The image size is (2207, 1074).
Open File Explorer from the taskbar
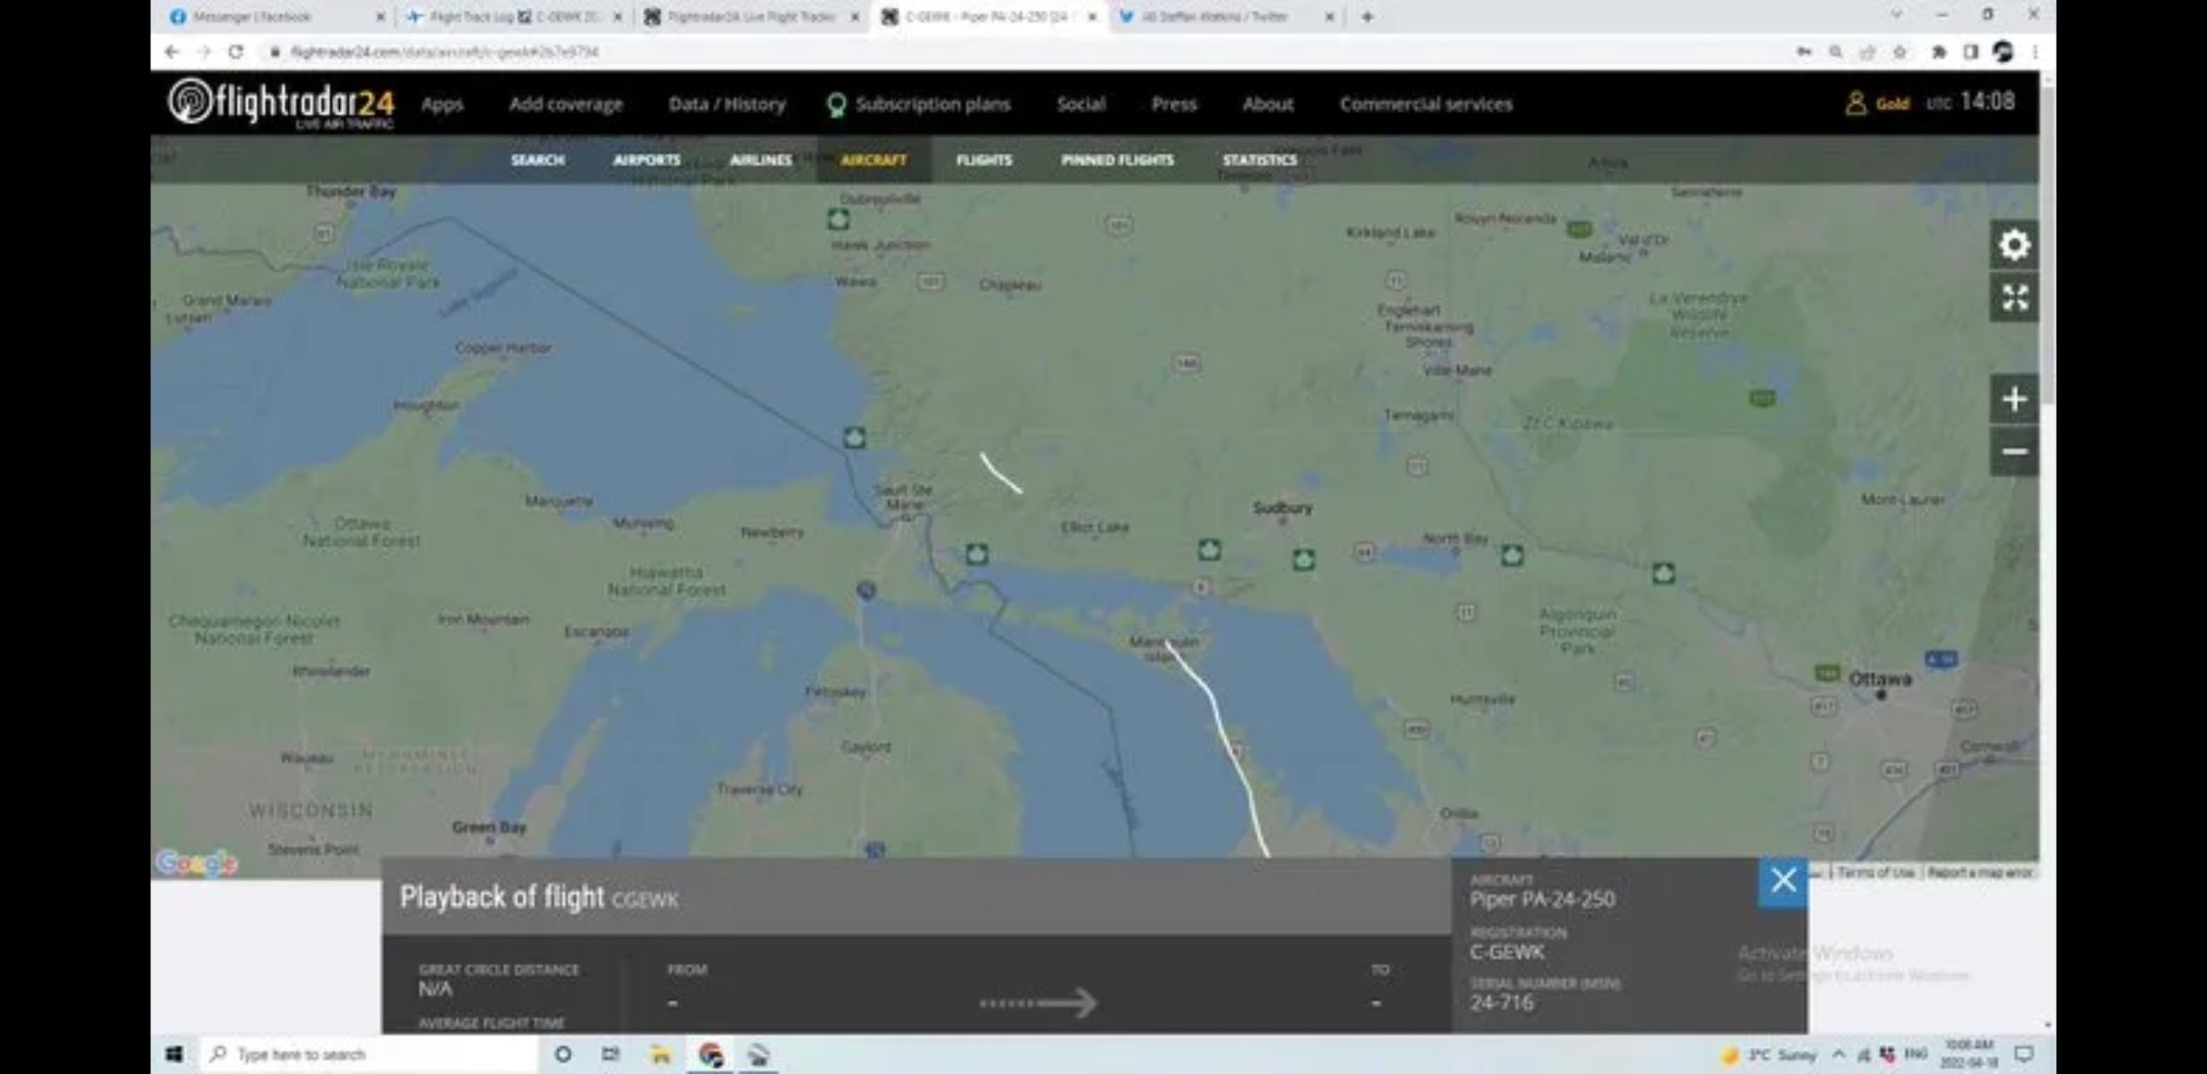pyautogui.click(x=660, y=1054)
